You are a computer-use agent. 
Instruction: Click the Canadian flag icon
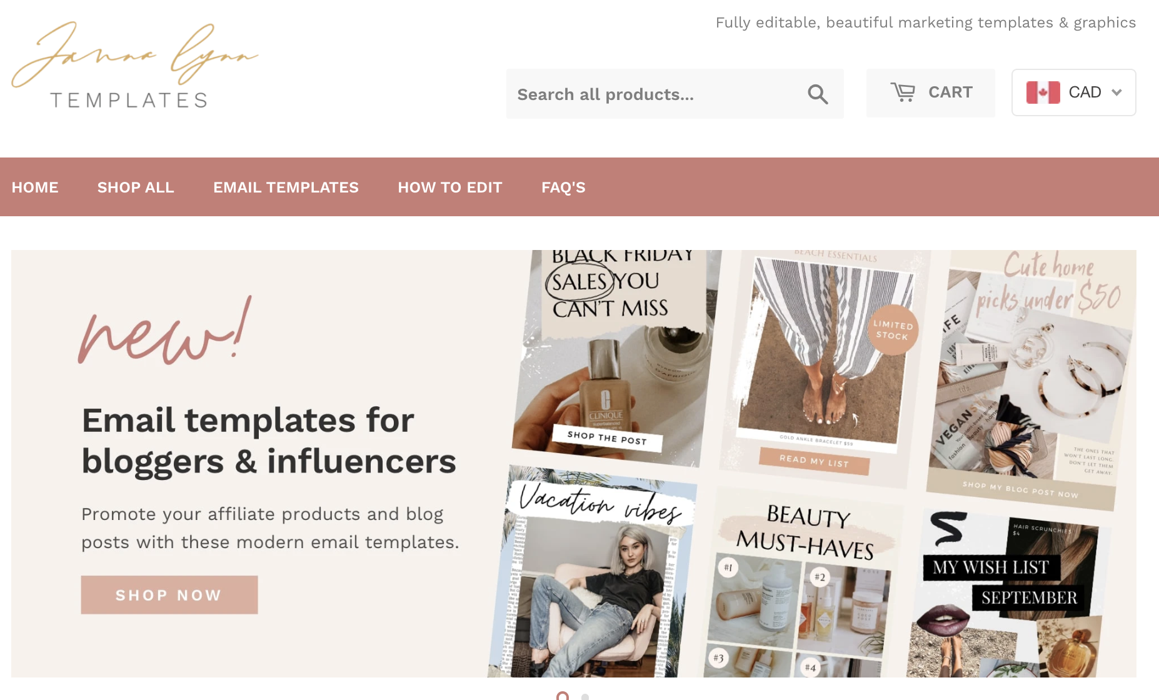1043,92
